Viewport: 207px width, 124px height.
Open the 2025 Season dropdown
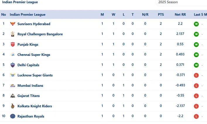pyautogui.click(x=181, y=2)
